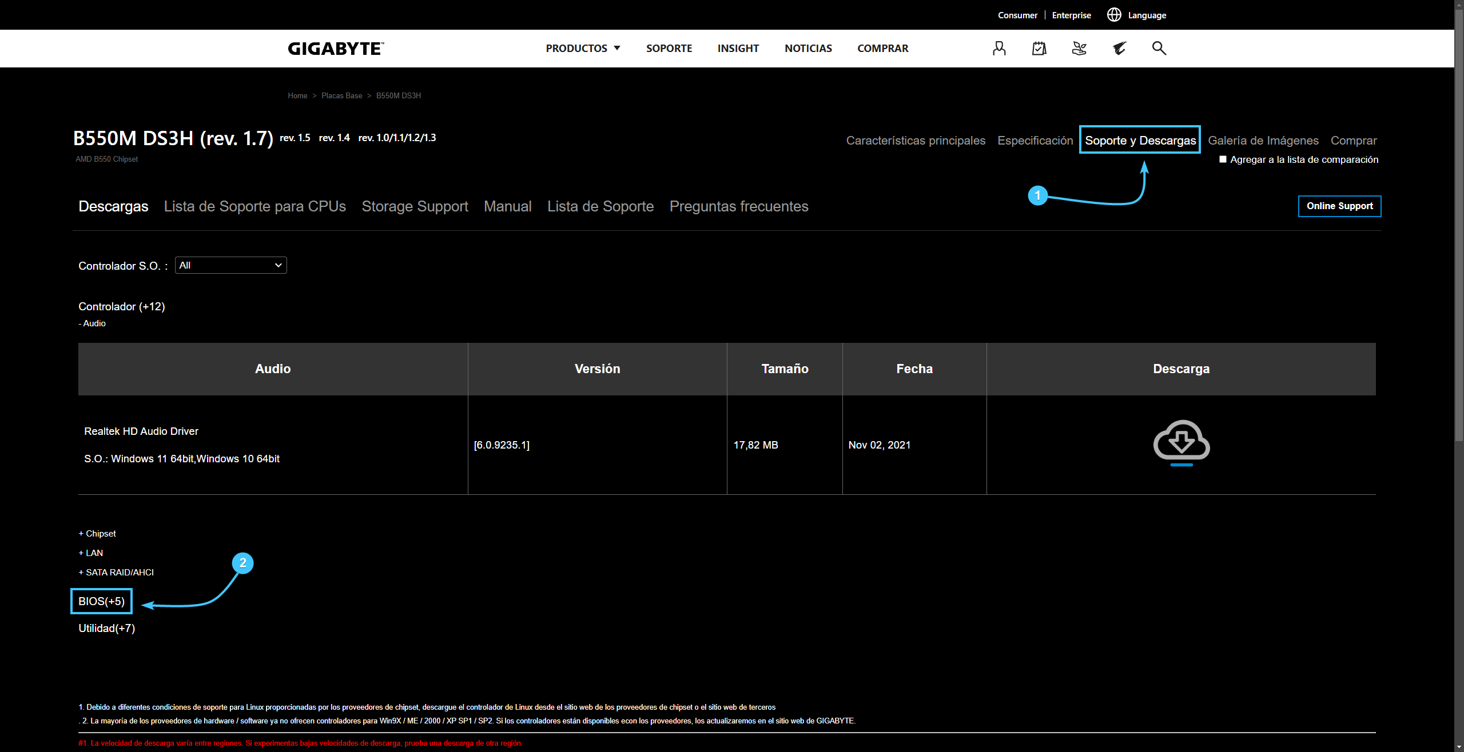Click the B550M DS3H breadcrumb

399,95
